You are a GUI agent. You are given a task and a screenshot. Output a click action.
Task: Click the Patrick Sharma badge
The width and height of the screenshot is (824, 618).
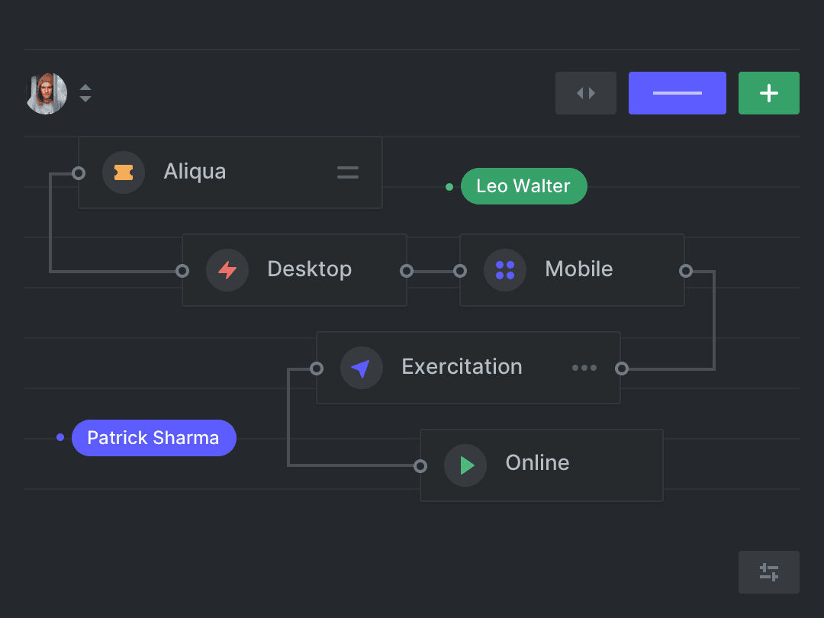coord(153,437)
